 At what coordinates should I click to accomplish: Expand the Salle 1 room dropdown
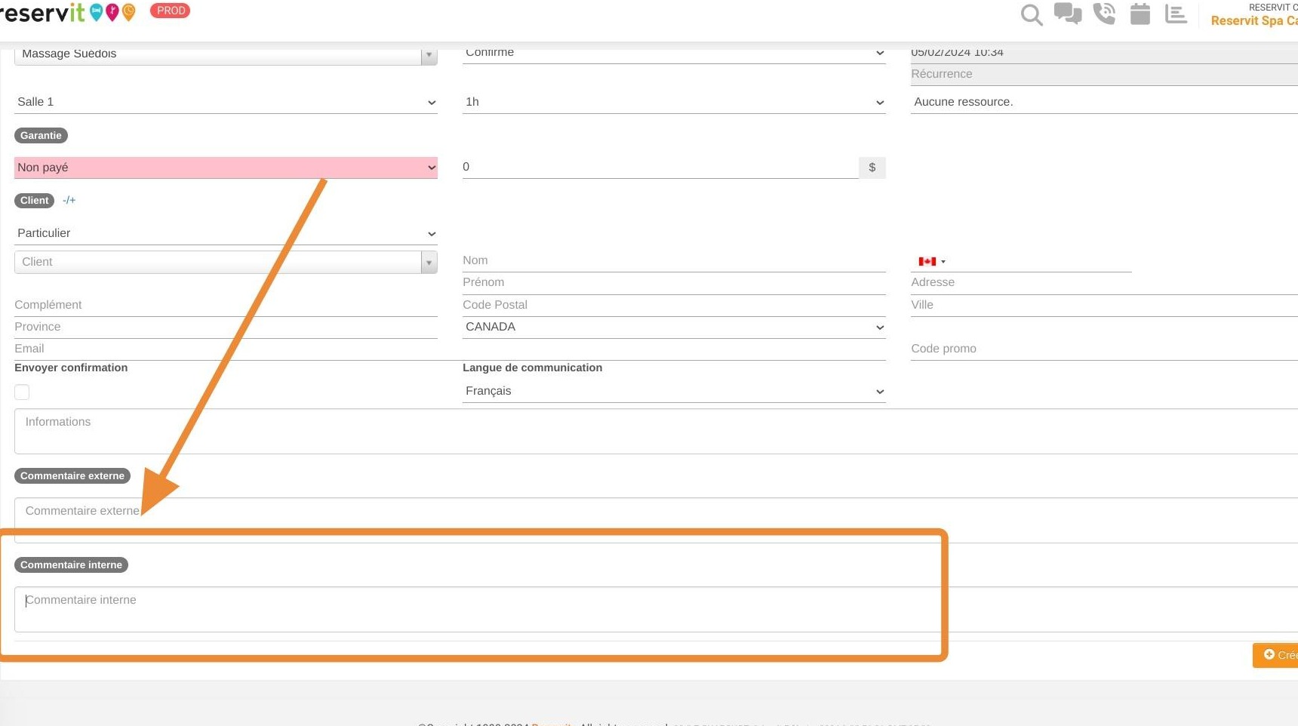tap(226, 102)
